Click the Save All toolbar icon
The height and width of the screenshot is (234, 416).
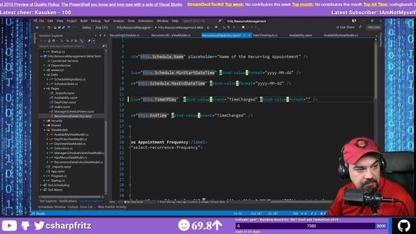point(64,27)
